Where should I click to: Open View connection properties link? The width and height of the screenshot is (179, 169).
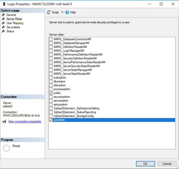point(25,121)
